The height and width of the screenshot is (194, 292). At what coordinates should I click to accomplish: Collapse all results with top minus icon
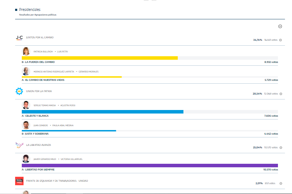point(280,26)
